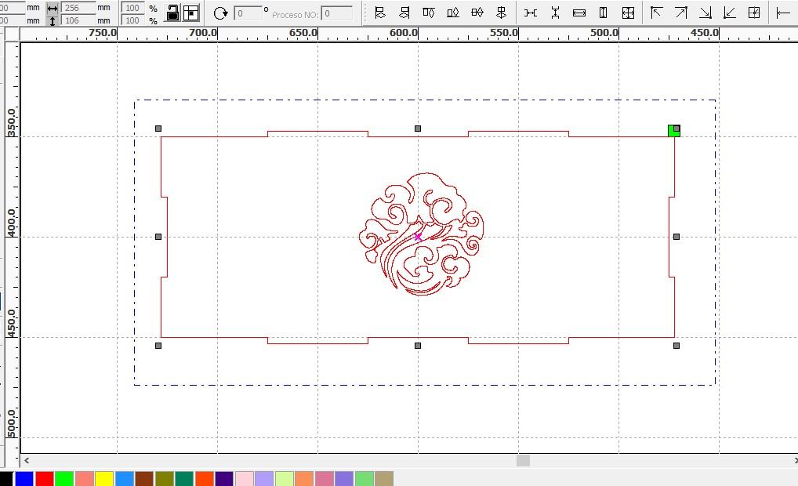This screenshot has height=486, width=798.
Task: Click the align top icon
Action: (429, 13)
